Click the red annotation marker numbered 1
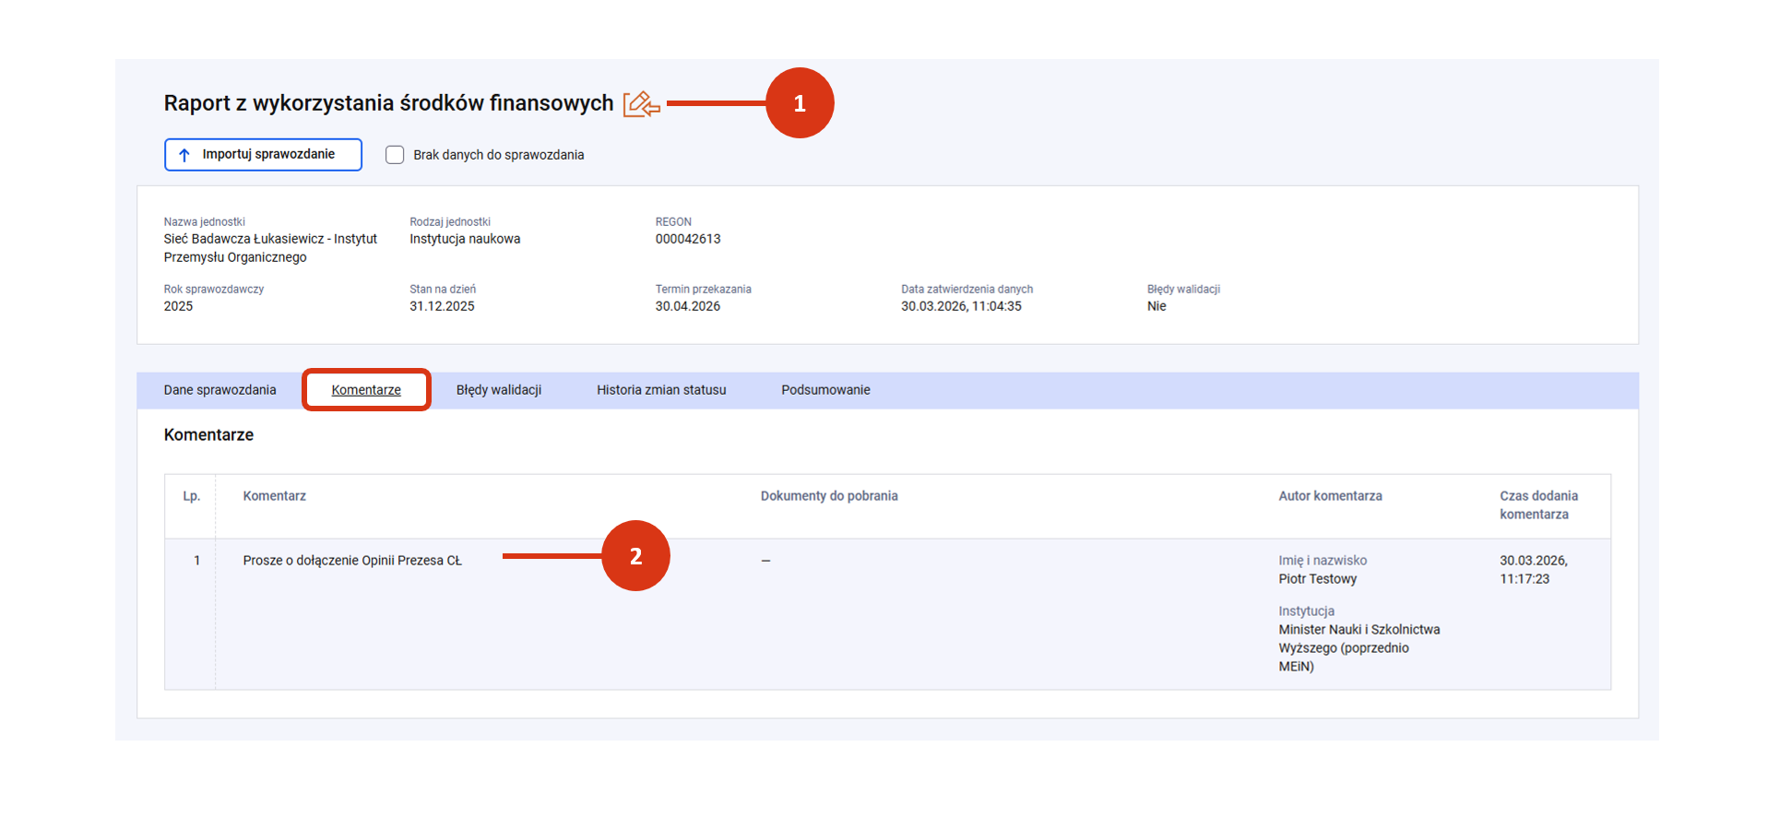Viewport: 1767px width, 830px height. (x=799, y=103)
